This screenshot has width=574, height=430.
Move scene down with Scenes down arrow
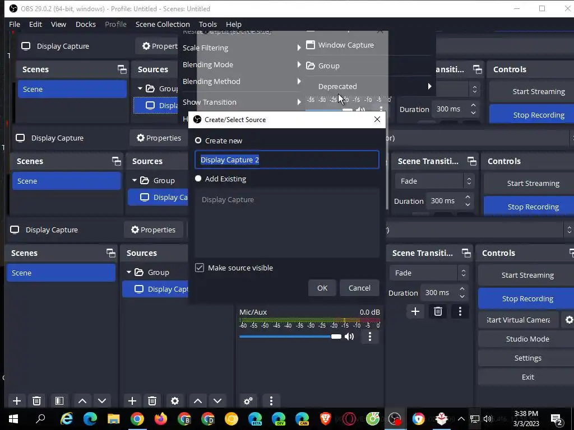pyautogui.click(x=102, y=401)
